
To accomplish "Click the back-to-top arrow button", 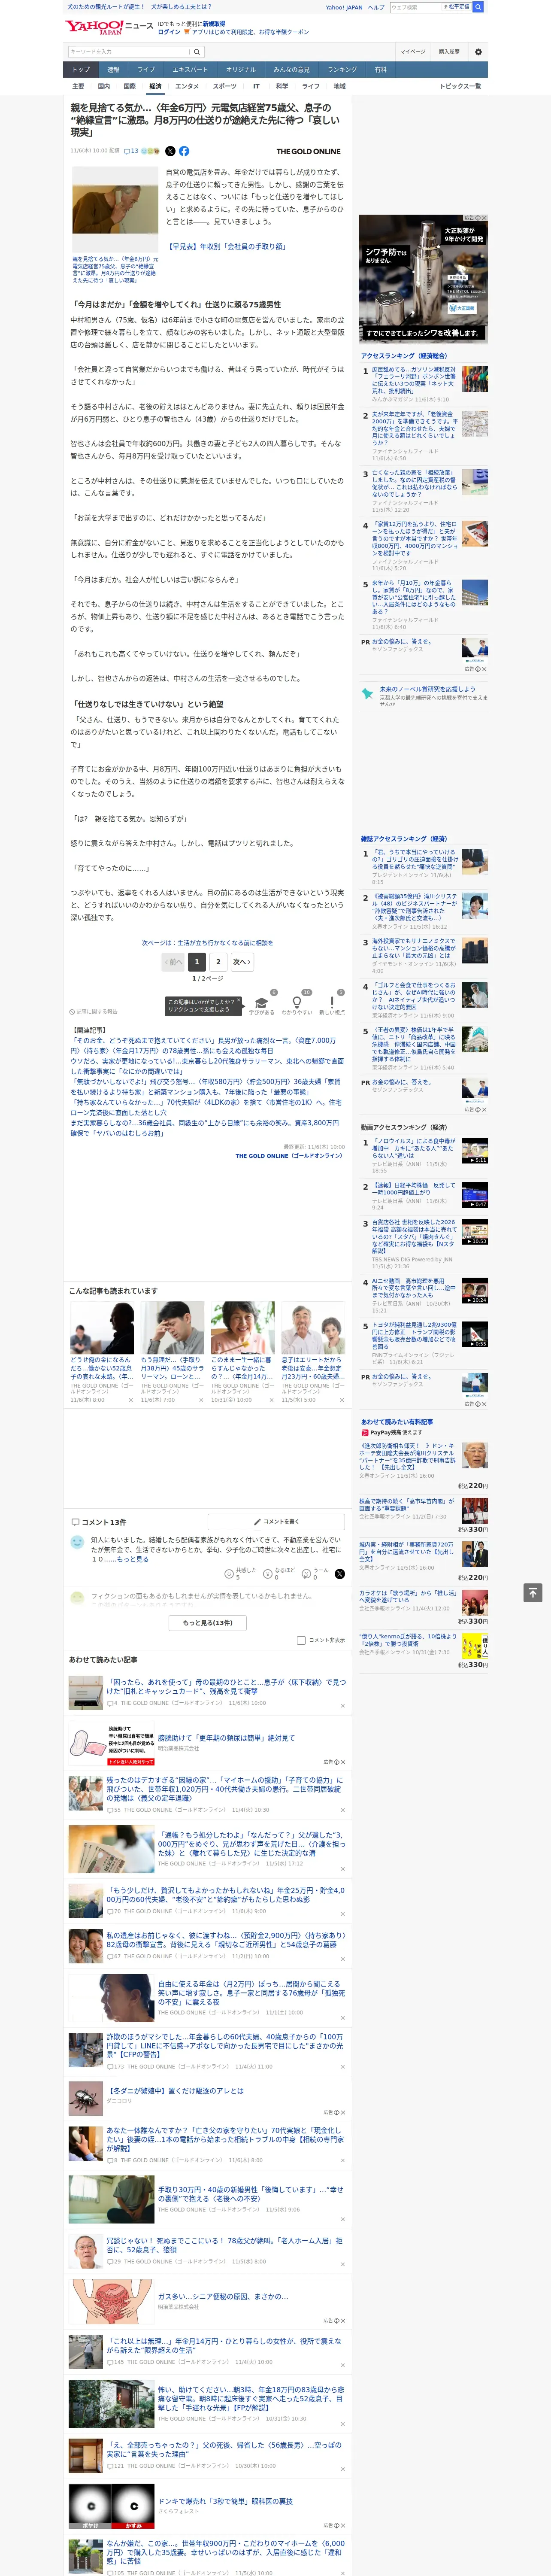I will [533, 1592].
